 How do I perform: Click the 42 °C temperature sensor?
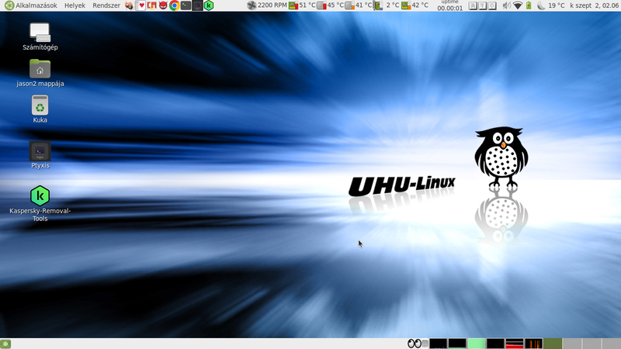[x=415, y=5]
